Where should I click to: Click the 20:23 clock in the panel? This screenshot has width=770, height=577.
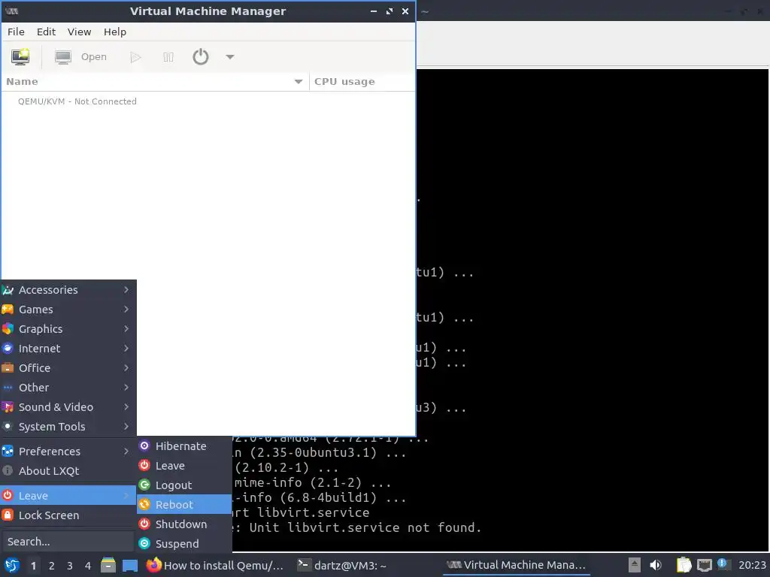coord(752,565)
